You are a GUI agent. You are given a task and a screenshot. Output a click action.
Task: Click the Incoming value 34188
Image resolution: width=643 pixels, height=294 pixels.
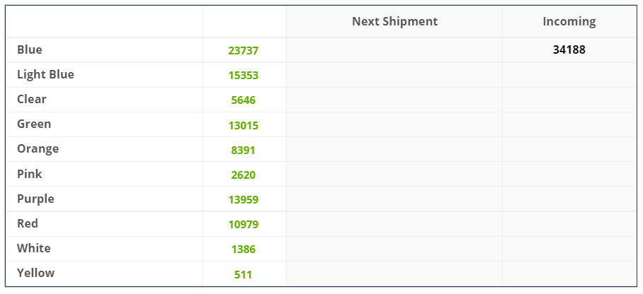[x=569, y=50]
